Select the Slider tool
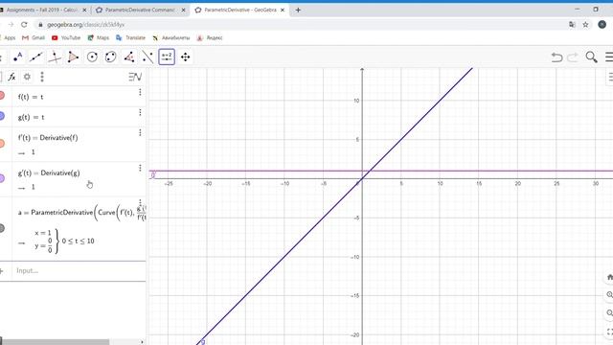The image size is (613, 345). [167, 57]
